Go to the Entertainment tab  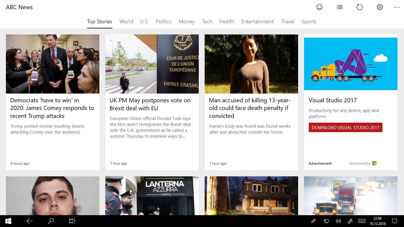[x=258, y=22]
